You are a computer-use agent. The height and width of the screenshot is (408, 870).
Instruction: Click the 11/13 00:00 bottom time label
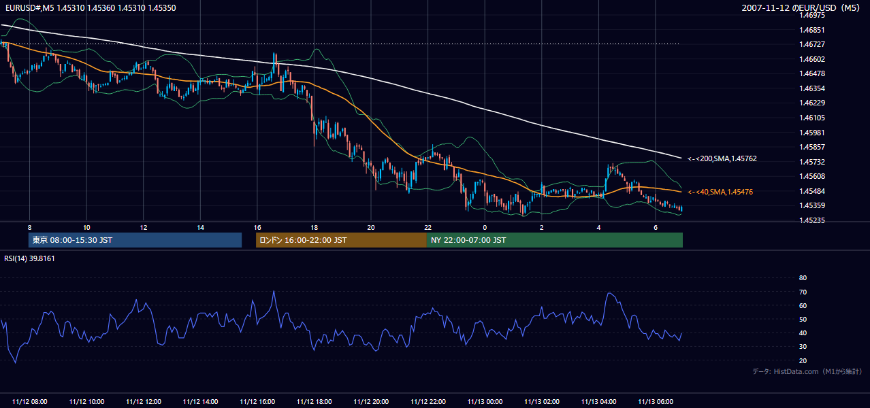(485, 402)
